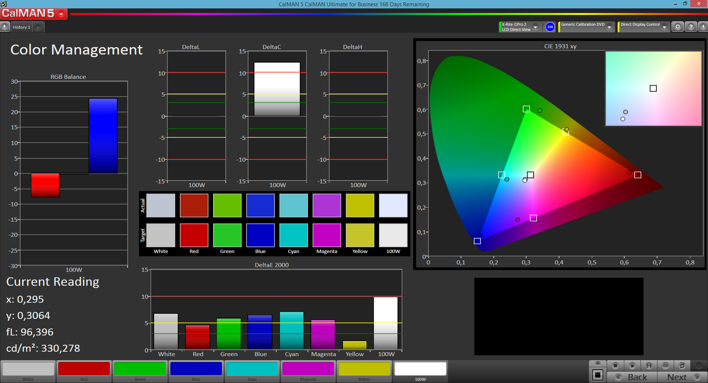The width and height of the screenshot is (708, 383).
Task: Open the X-Rite i1Pro 2 meter dropdown
Action: pyautogui.click(x=535, y=27)
